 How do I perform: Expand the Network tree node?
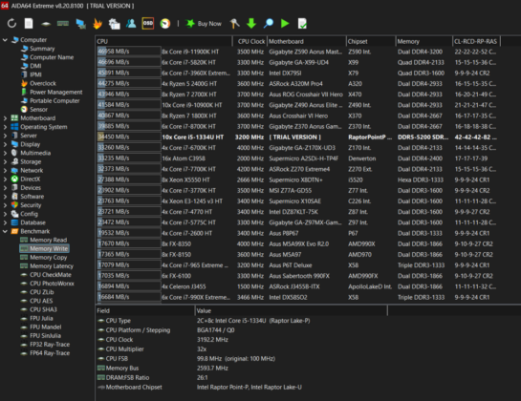pos(5,170)
